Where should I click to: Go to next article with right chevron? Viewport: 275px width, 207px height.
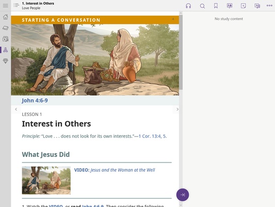pyautogui.click(x=177, y=109)
